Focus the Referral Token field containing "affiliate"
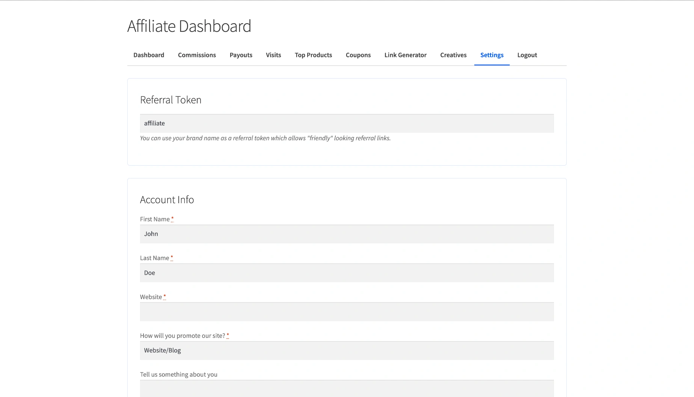Viewport: 694px width, 397px height. tap(347, 123)
